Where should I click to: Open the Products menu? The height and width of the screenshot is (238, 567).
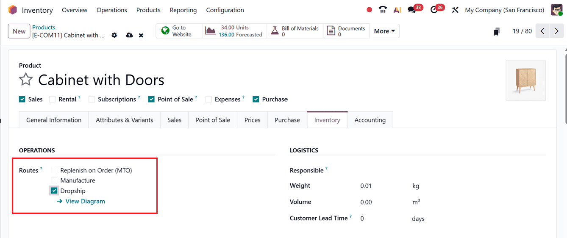coord(148,10)
